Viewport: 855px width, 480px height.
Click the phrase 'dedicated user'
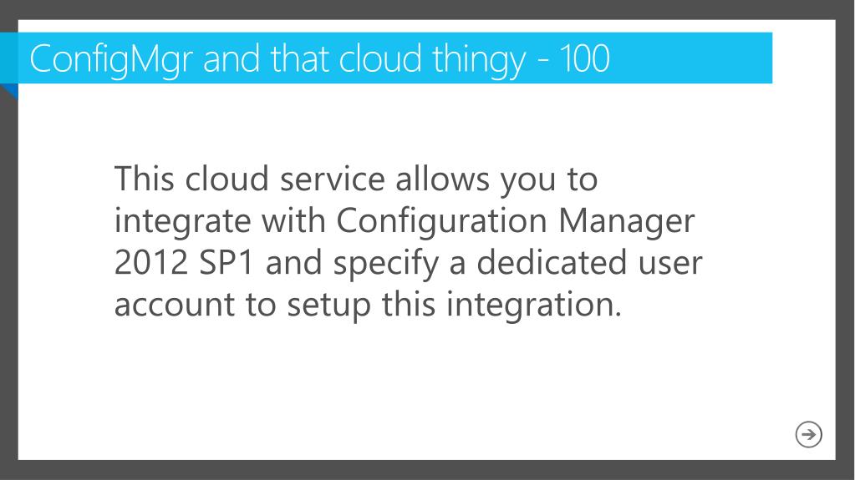pyautogui.click(x=589, y=262)
